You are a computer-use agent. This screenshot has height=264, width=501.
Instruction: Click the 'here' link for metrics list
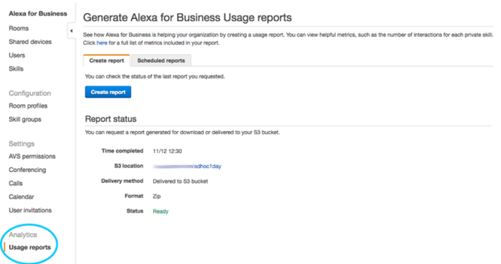pos(102,43)
